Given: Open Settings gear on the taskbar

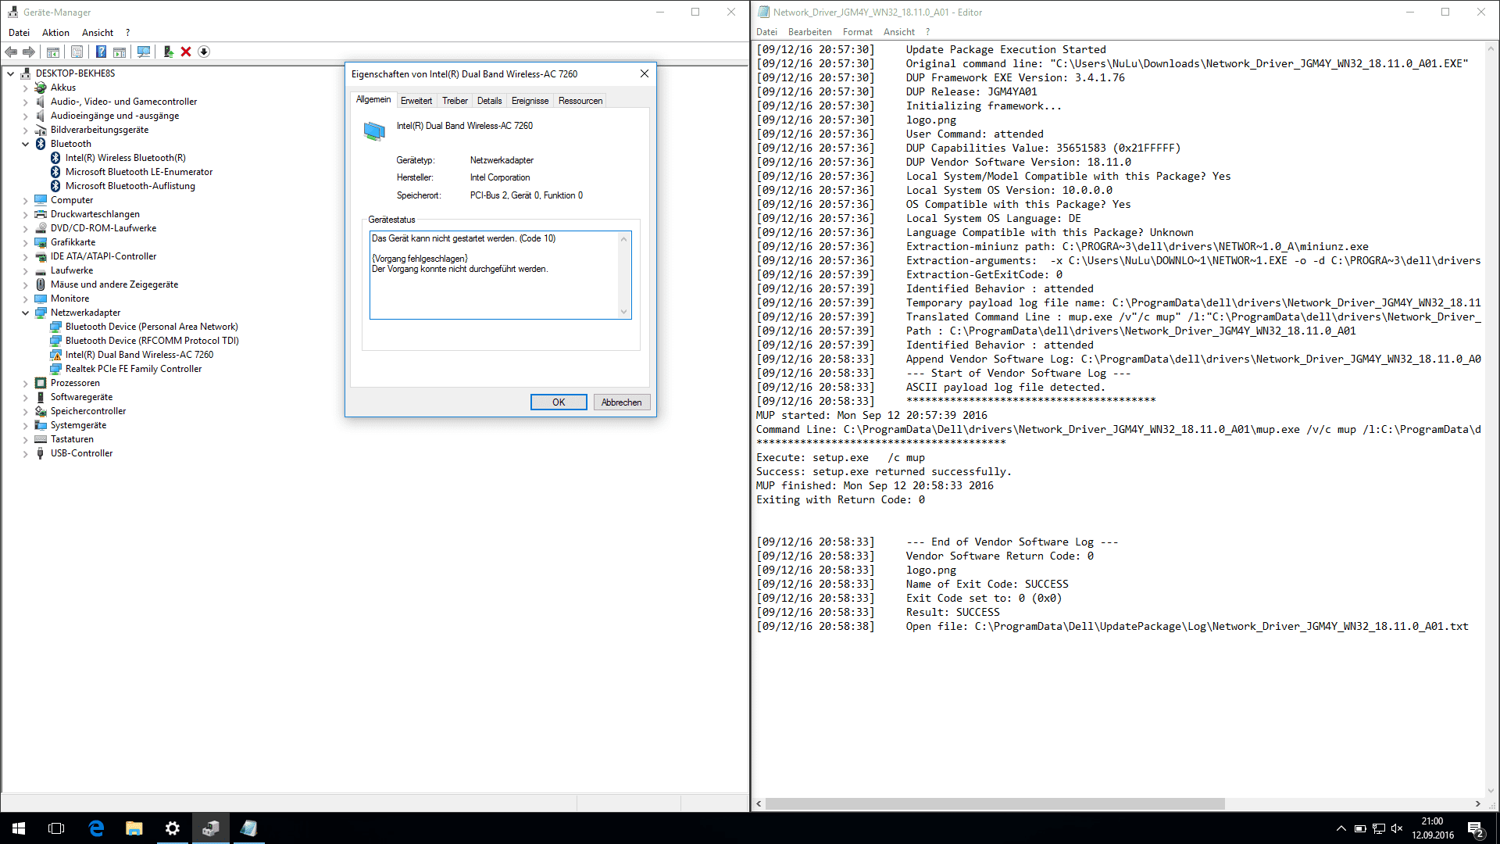Looking at the screenshot, I should [x=173, y=828].
